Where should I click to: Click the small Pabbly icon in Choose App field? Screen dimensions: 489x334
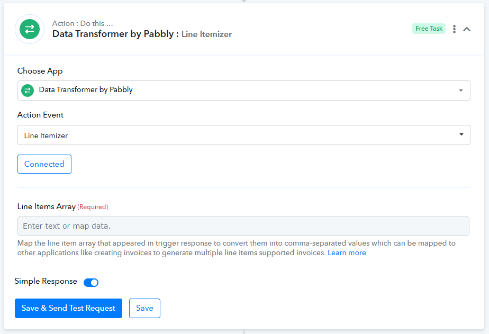tap(28, 91)
